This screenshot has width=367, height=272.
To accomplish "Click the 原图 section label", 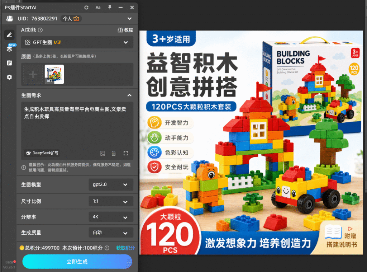I will pos(26,56).
